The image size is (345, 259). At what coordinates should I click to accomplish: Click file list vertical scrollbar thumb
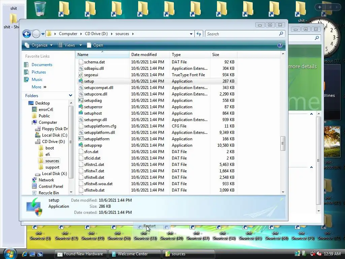[283, 143]
